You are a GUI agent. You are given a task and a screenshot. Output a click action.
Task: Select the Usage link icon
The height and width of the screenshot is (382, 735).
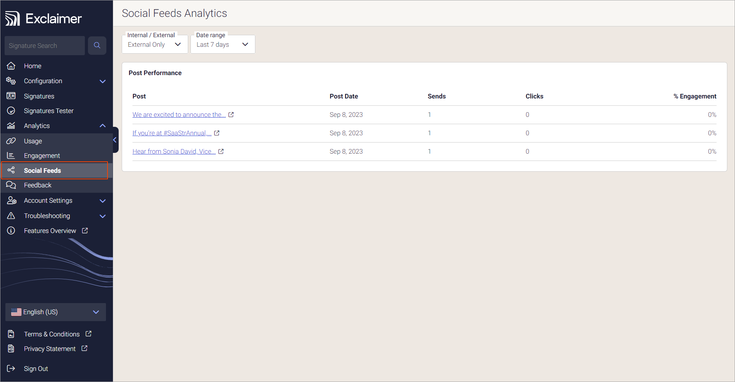tap(11, 141)
